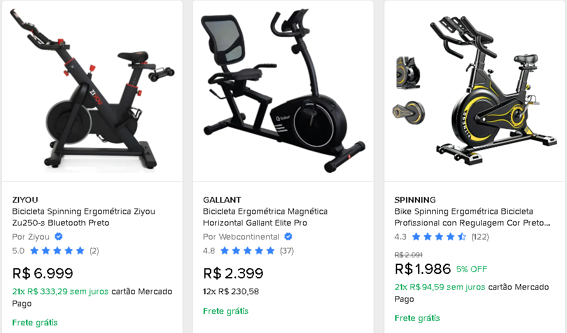Click the (122) reviews count

(480, 236)
